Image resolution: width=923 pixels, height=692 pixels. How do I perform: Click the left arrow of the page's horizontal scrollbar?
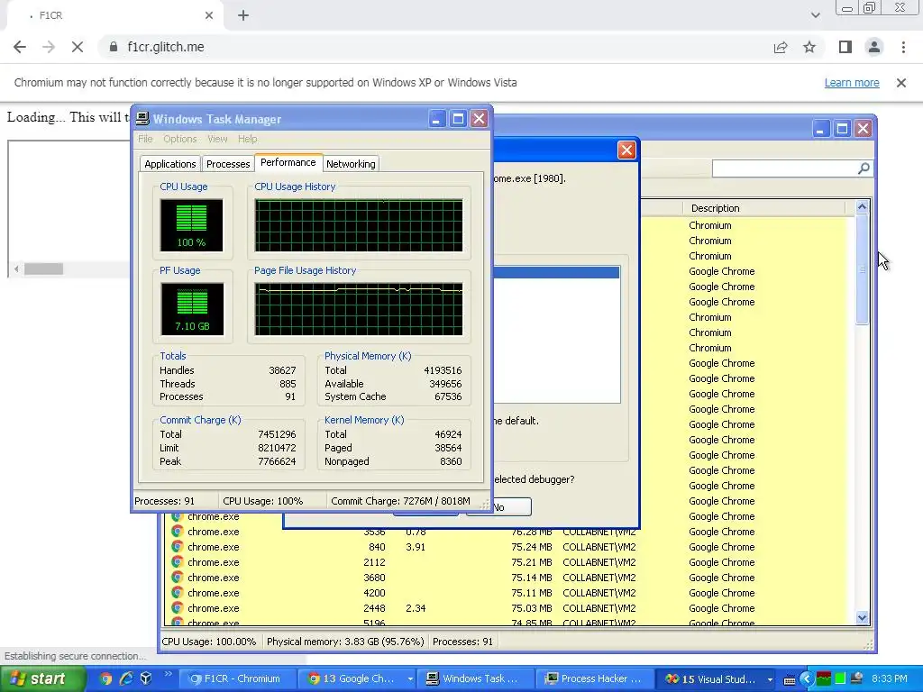[16, 269]
